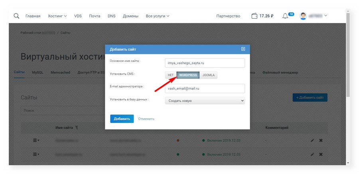Select WORDPRESS as CMS
This screenshot has height=174, width=359.
[x=188, y=75]
